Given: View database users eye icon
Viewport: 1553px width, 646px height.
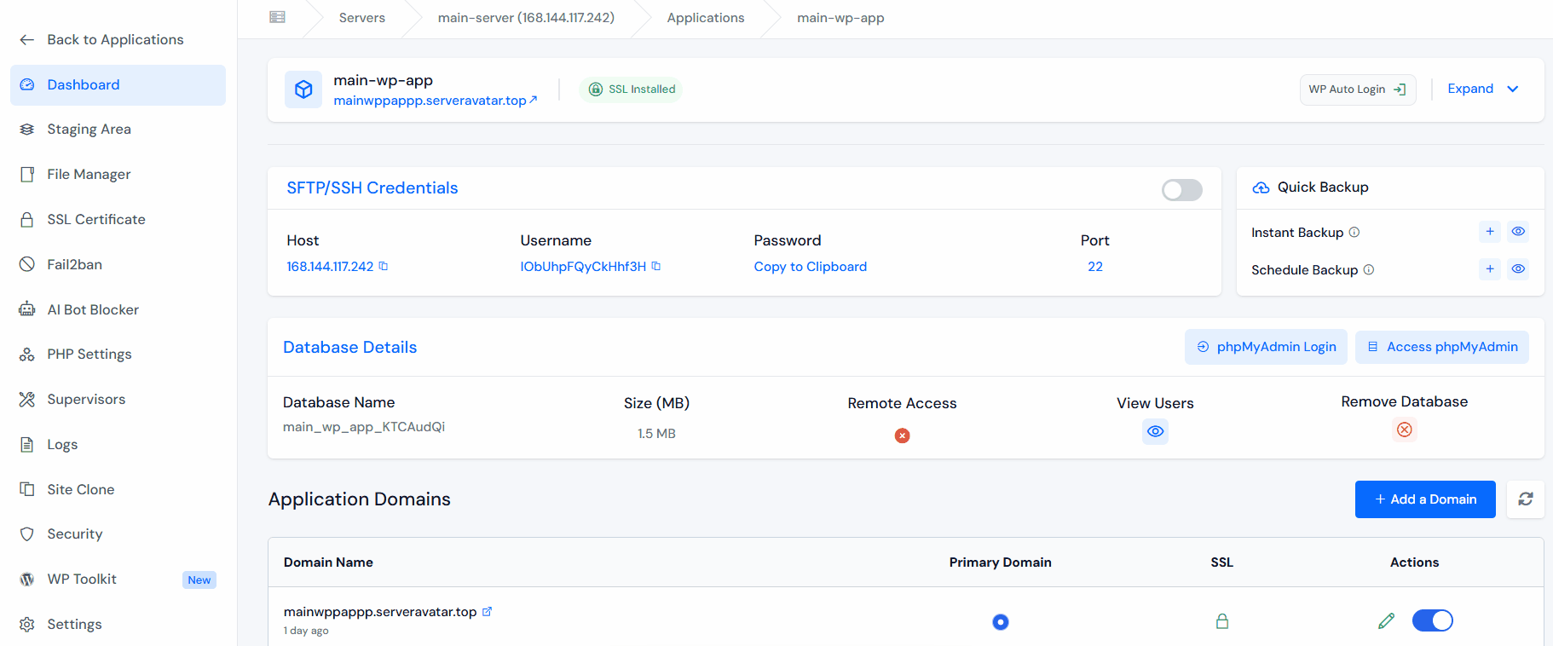Looking at the screenshot, I should tap(1155, 431).
